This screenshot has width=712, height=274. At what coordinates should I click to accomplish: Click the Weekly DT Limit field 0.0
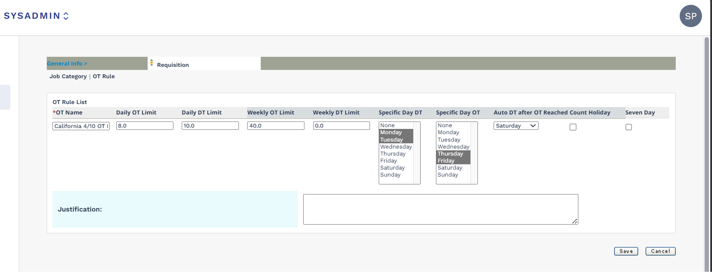tap(342, 125)
